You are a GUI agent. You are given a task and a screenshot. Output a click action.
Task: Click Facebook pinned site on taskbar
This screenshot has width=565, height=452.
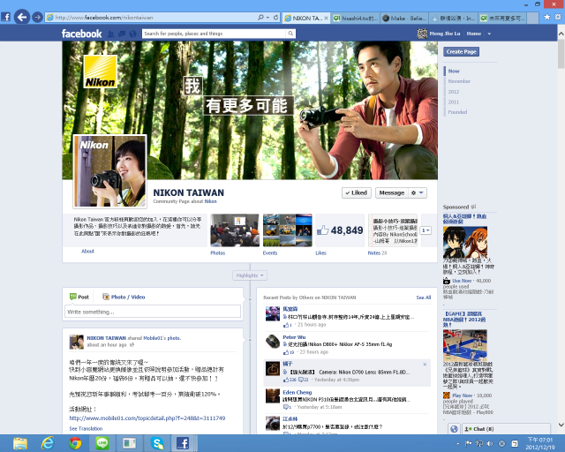coord(183,443)
